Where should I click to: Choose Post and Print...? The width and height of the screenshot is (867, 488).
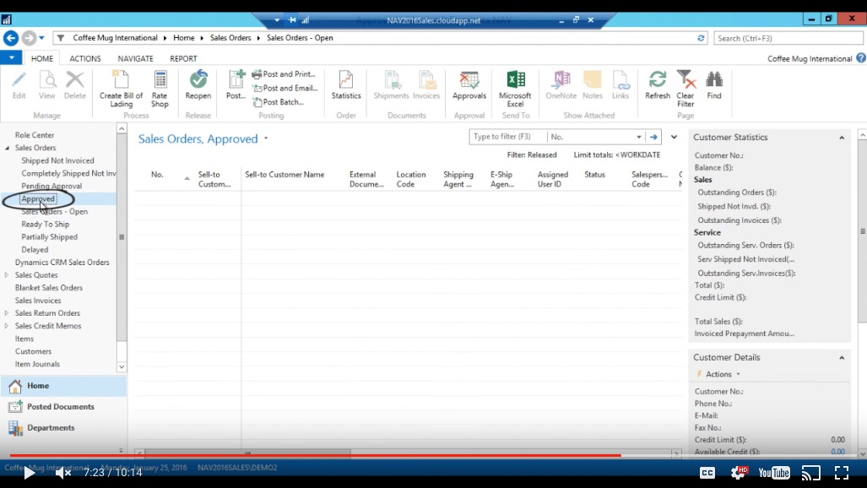click(284, 73)
